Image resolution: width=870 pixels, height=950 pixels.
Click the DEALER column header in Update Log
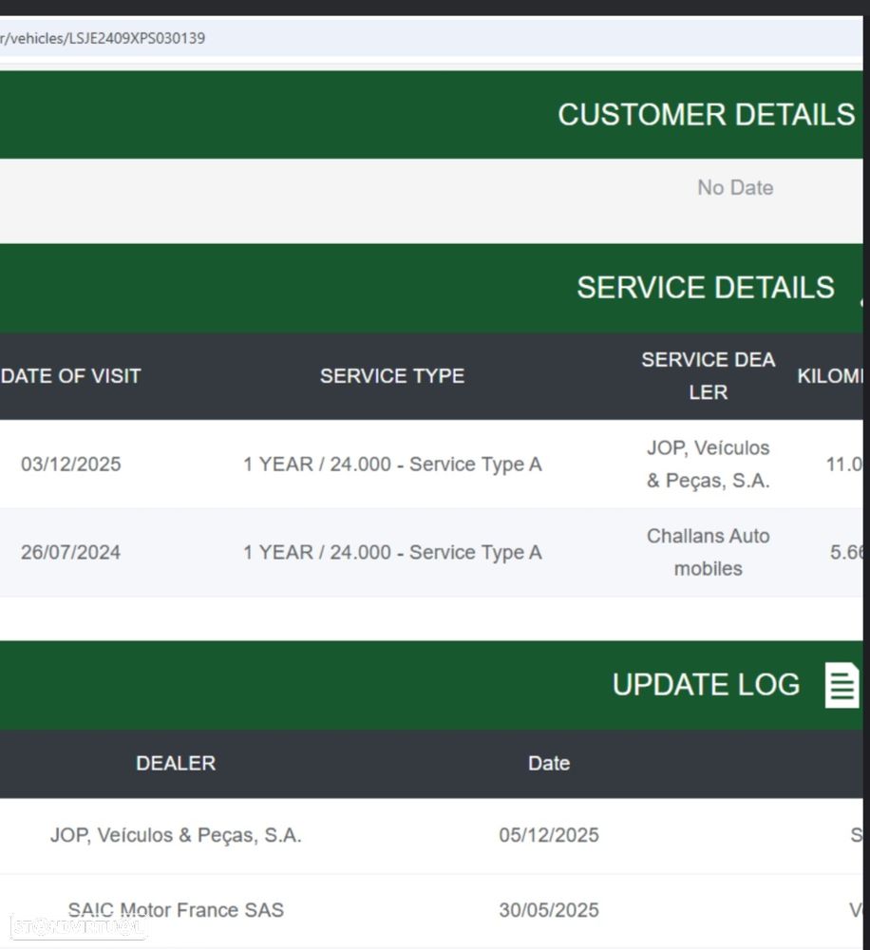[176, 764]
